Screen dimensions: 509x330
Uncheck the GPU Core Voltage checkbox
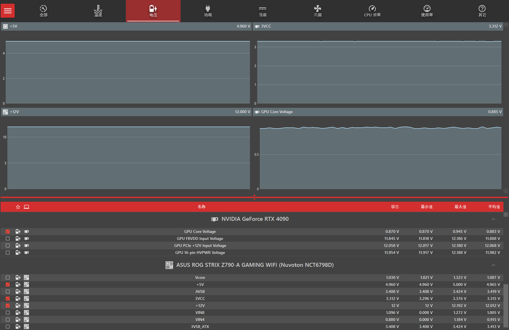[8, 231]
